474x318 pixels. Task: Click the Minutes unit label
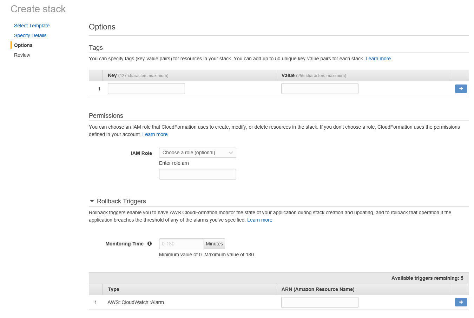214,244
